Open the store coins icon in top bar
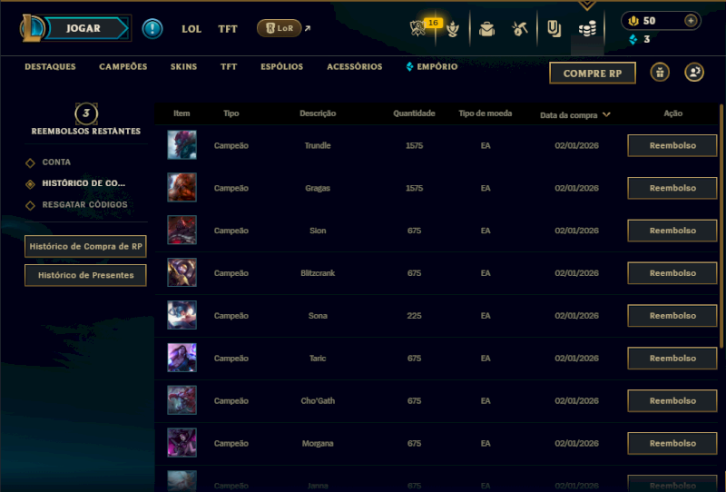The height and width of the screenshot is (492, 726). click(587, 30)
